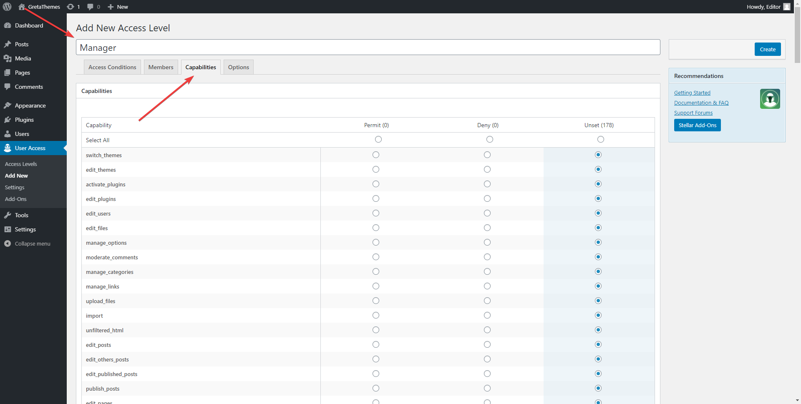Open Appearance via its paintbrush icon
This screenshot has height=404, width=801.
click(8, 105)
